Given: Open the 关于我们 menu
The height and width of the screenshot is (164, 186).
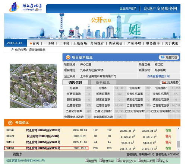Looking at the screenshot, I should [x=171, y=43].
